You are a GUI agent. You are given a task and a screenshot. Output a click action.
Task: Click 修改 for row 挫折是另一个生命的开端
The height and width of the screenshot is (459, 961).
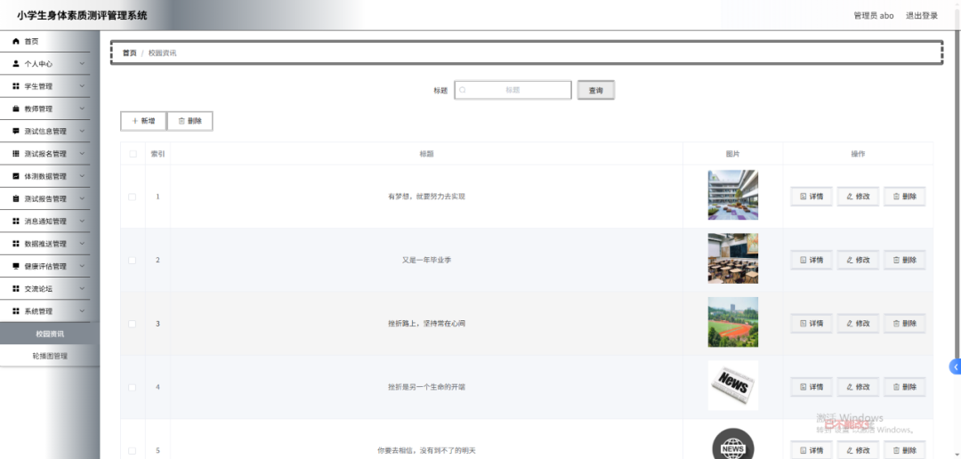coord(858,387)
